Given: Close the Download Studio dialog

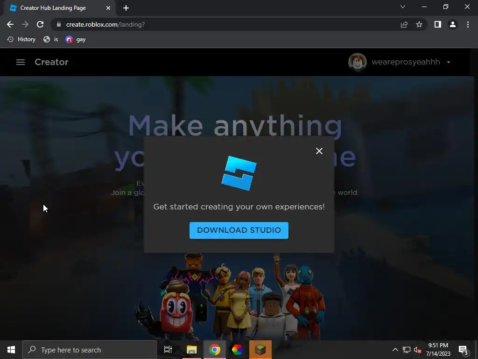Looking at the screenshot, I should (319, 151).
